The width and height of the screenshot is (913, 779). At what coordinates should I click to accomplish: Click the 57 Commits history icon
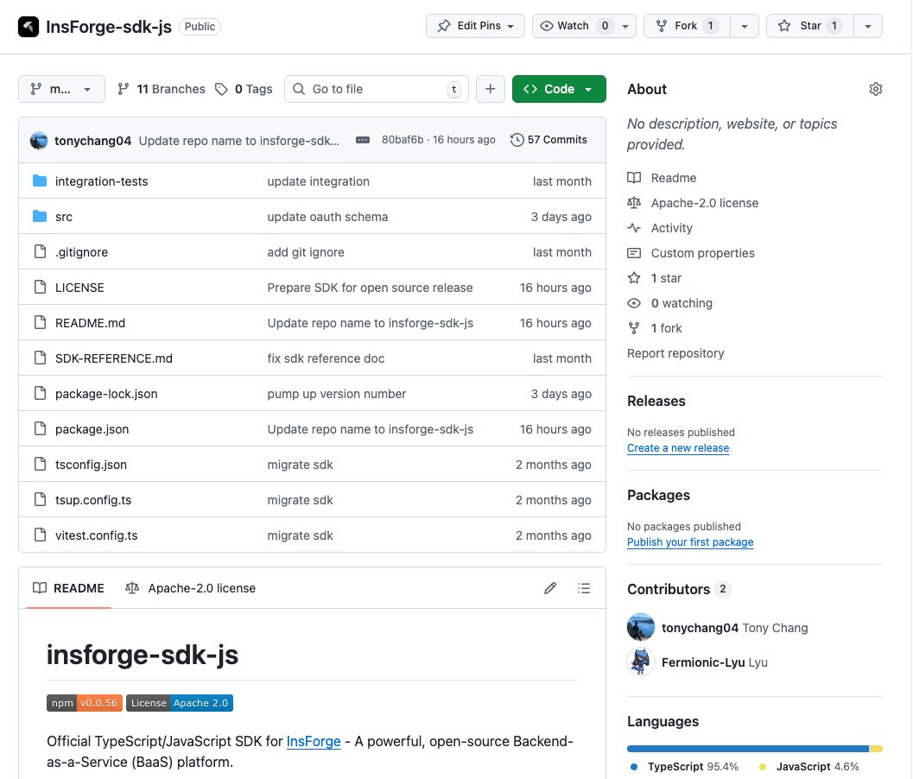coord(517,140)
